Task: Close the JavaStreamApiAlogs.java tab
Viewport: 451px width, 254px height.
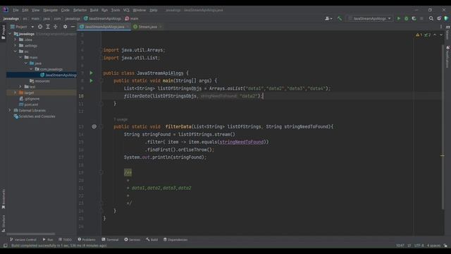Action: click(128, 27)
